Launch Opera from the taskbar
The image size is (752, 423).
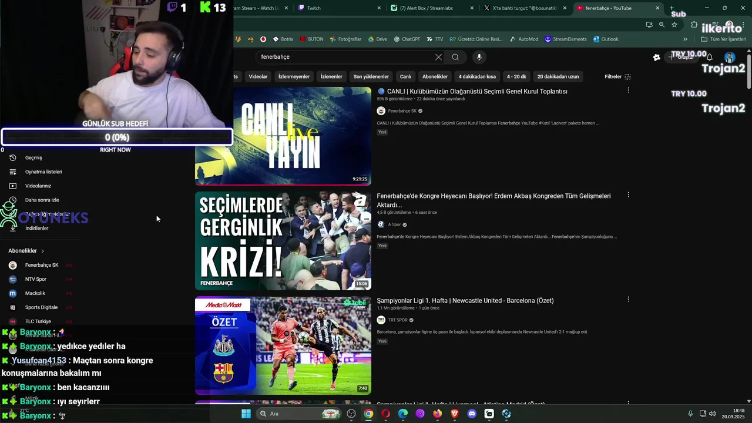(385, 414)
